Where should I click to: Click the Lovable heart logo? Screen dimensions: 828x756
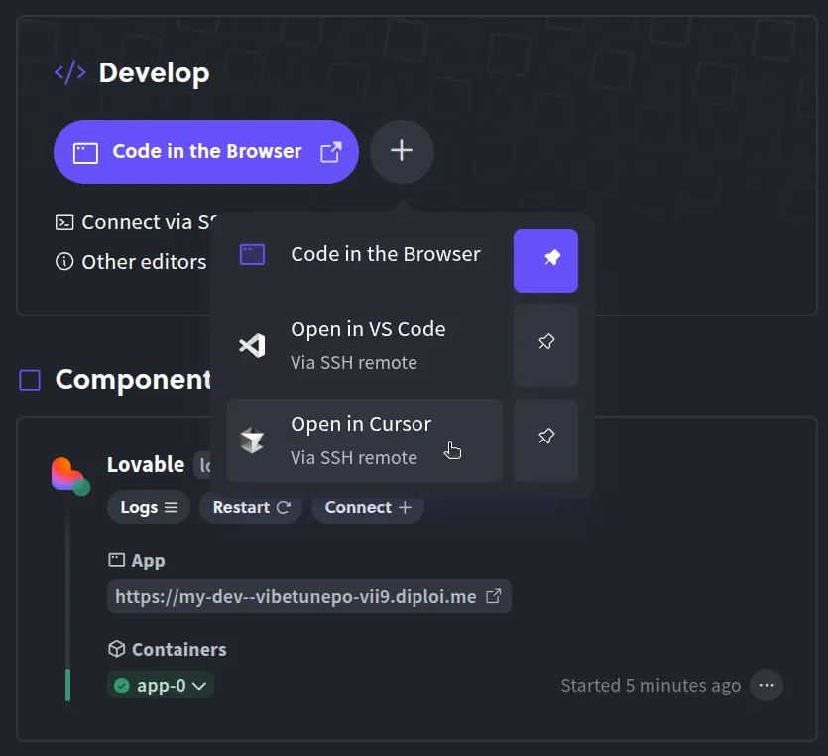pos(68,474)
